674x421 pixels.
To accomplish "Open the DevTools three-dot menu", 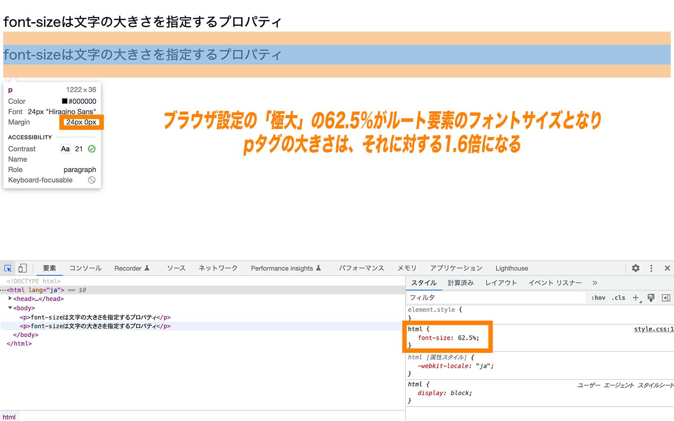I will point(651,268).
